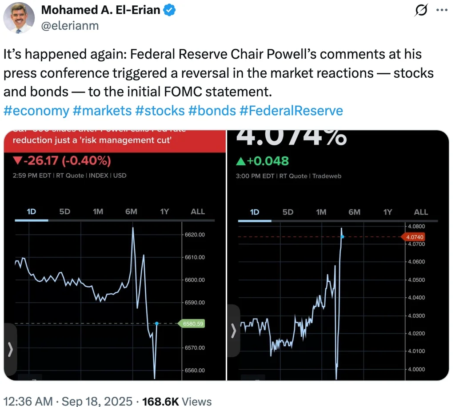Open the @elerianm handle link

(70, 26)
